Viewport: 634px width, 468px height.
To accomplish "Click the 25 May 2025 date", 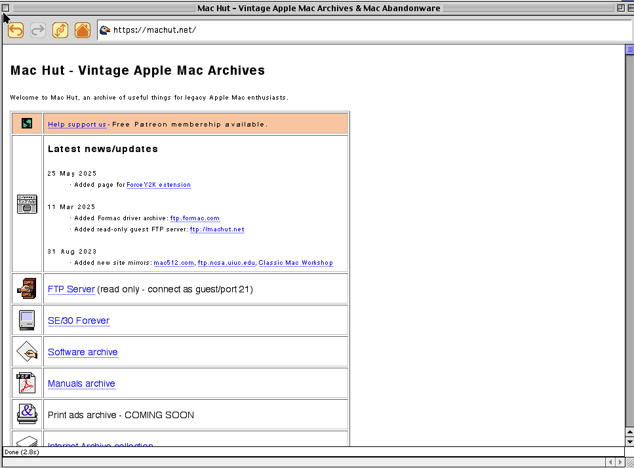I will click(72, 174).
